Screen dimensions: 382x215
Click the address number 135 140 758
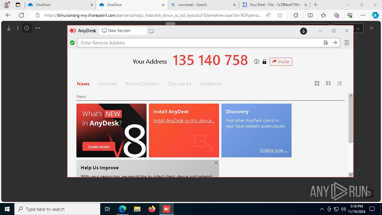[210, 60]
